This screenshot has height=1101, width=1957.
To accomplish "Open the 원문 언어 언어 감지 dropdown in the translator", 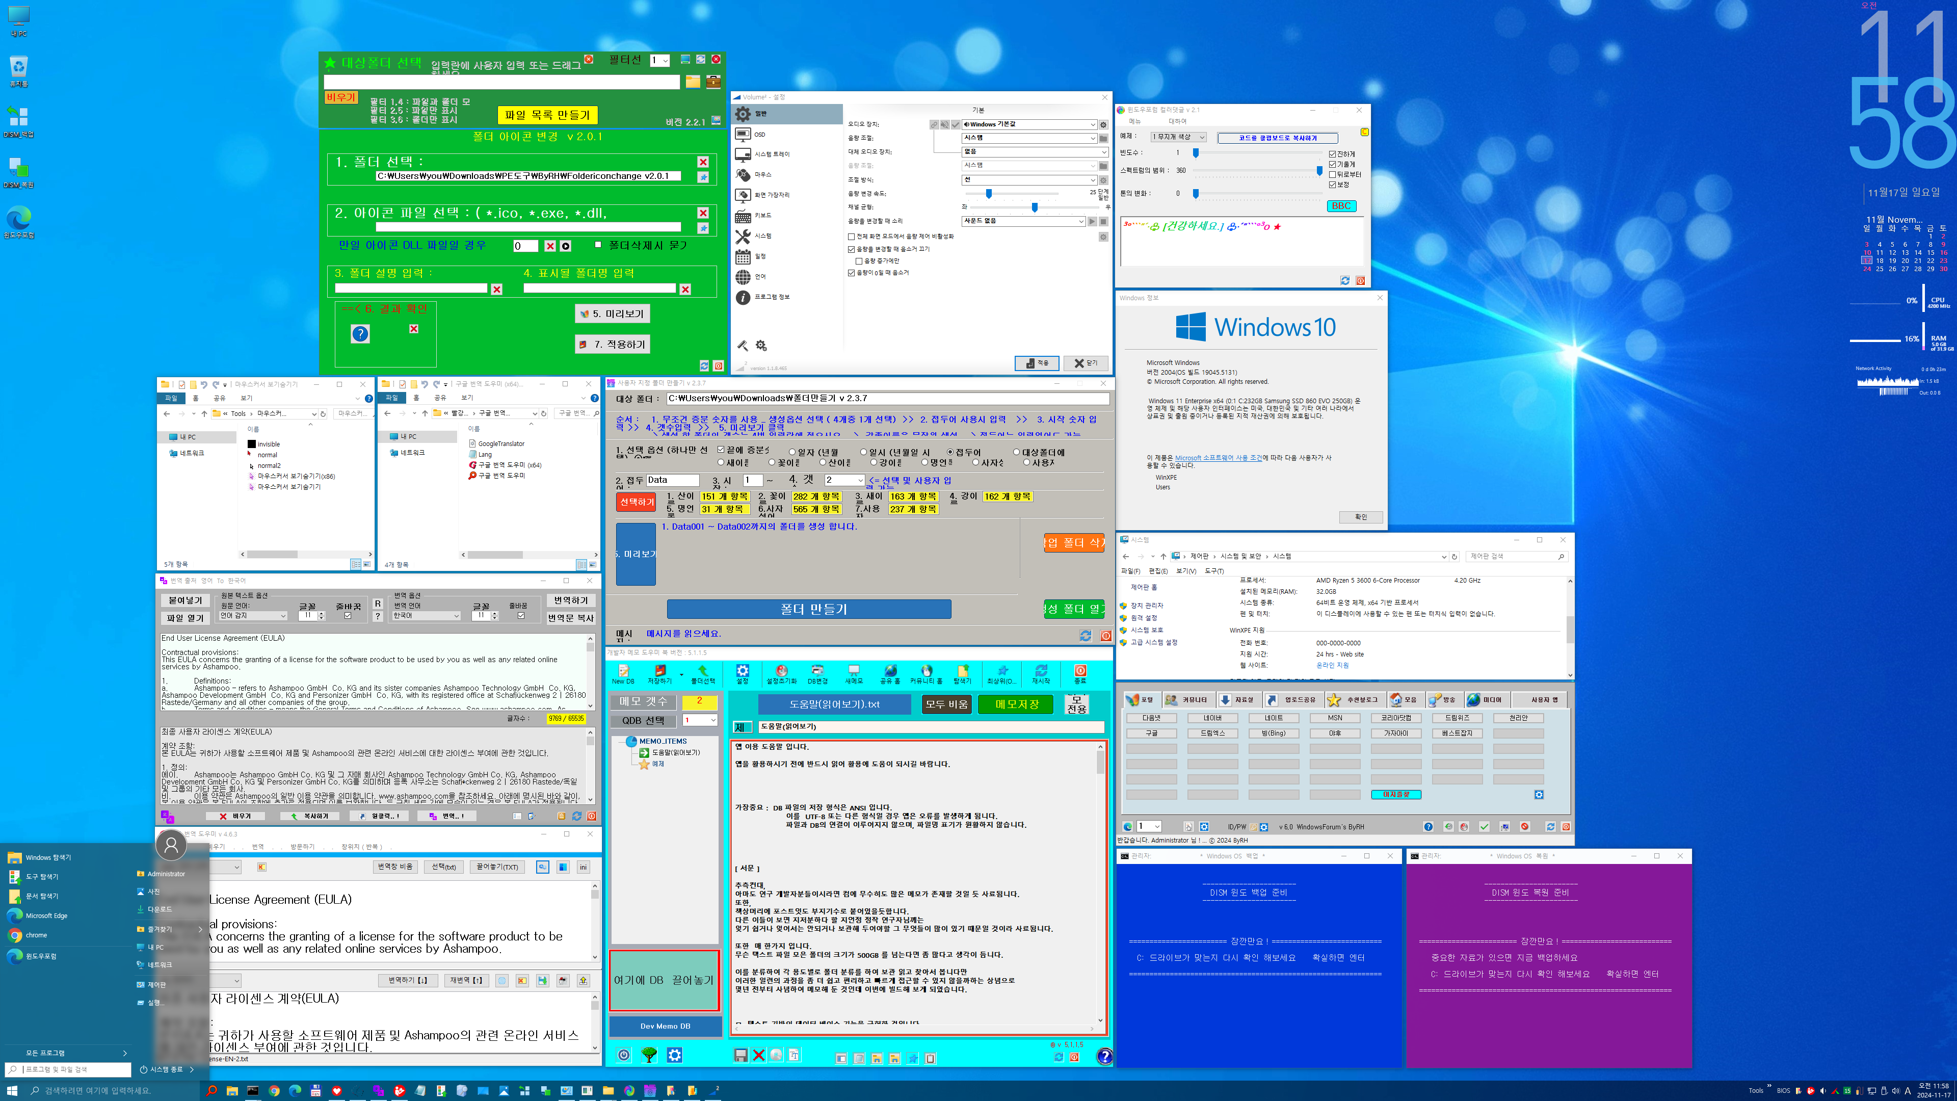I will [x=253, y=616].
